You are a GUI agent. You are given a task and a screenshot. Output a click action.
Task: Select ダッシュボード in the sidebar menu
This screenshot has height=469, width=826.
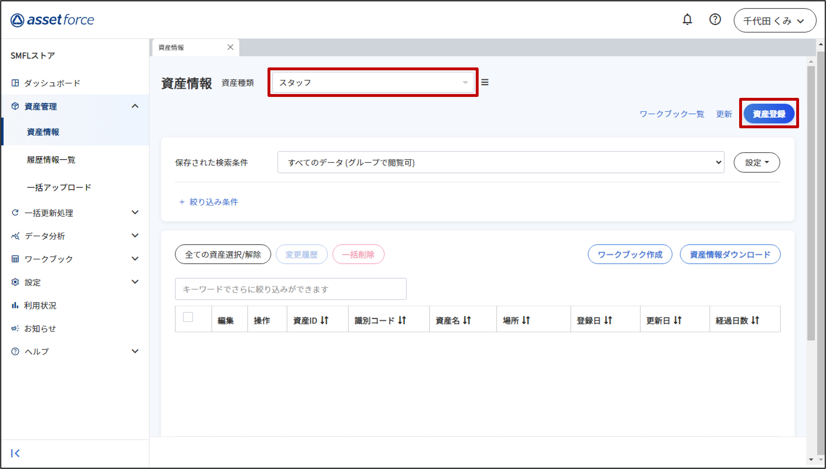(52, 83)
